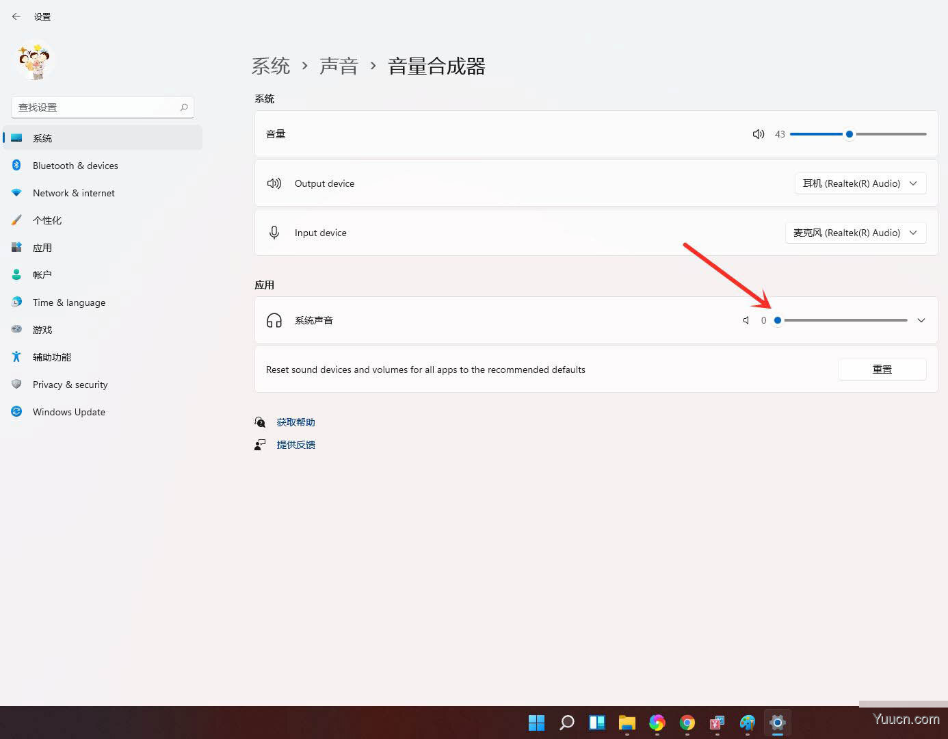Click the Time & language globe icon
The height and width of the screenshot is (739, 948).
16,302
